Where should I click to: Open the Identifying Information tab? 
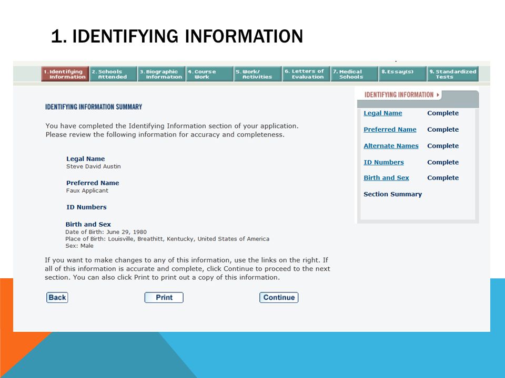(x=65, y=74)
